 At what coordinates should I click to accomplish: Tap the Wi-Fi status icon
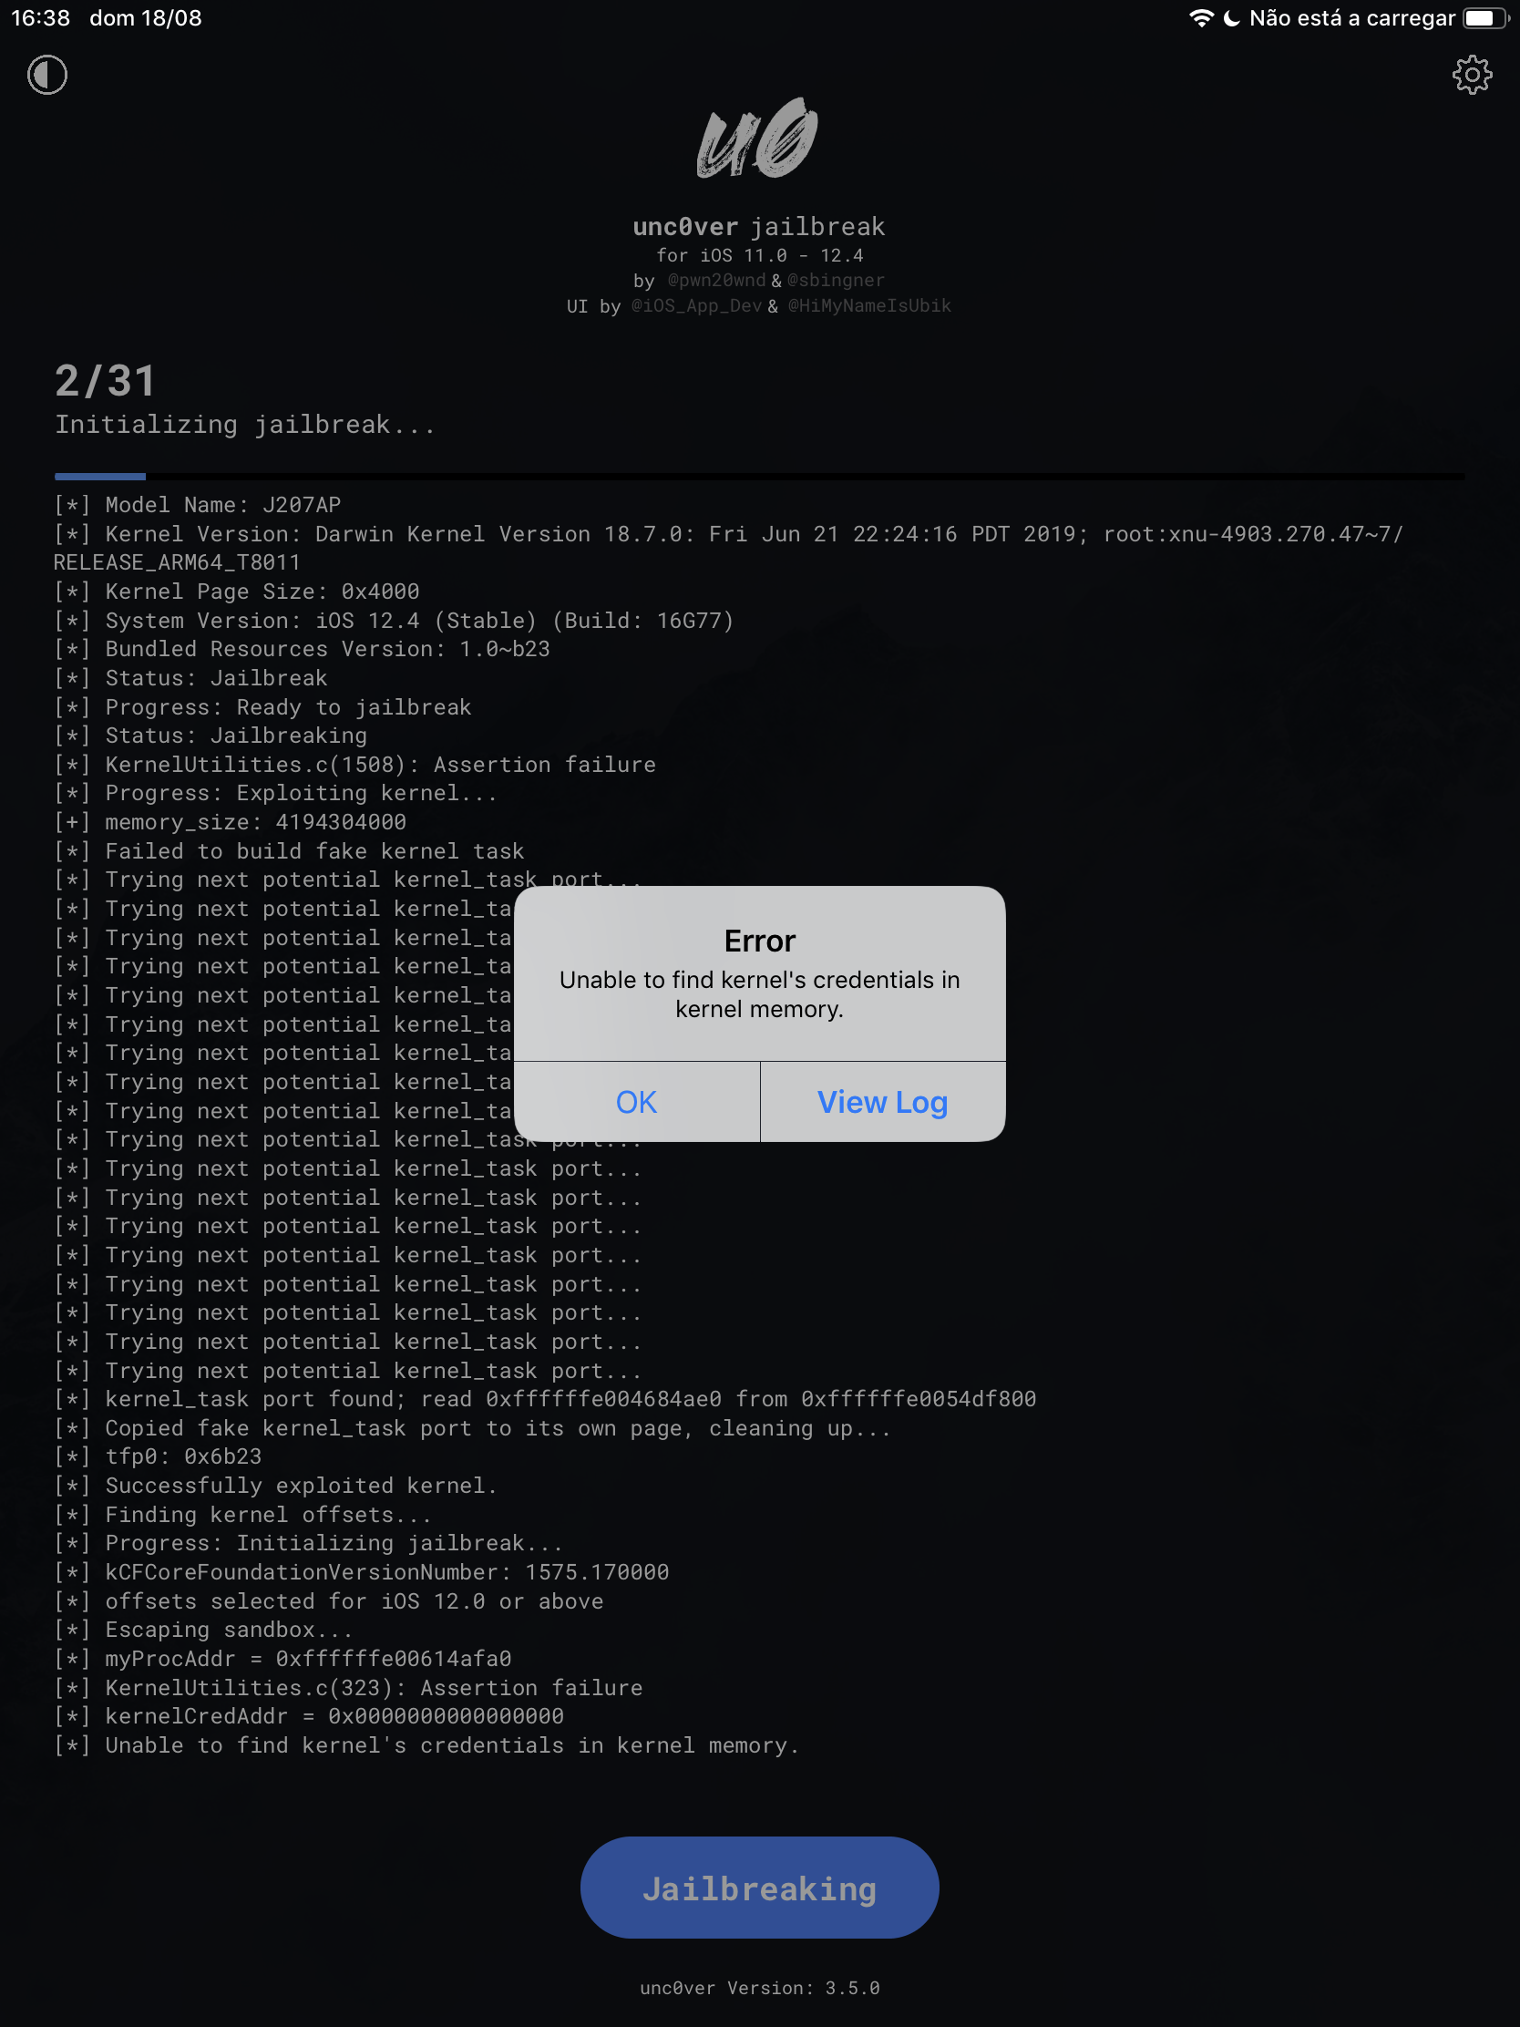(x=1200, y=18)
